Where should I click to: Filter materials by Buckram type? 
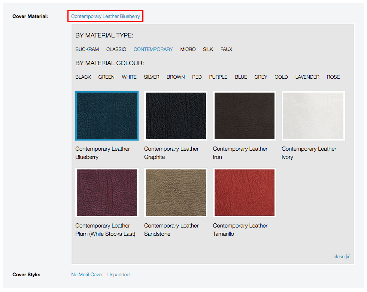(87, 49)
